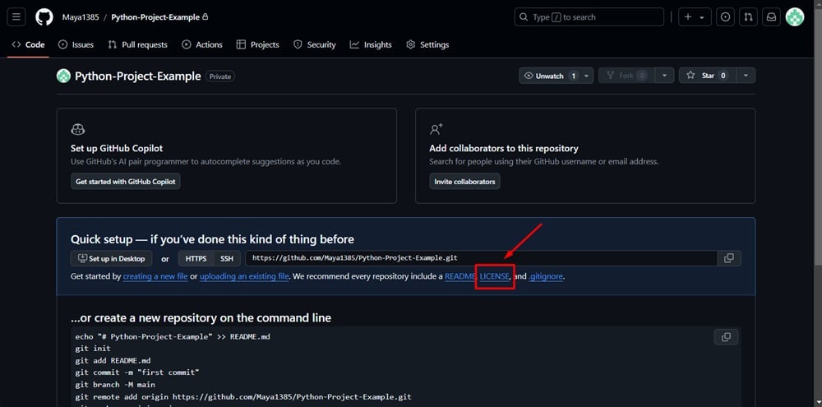Open the notifications inbox icon
This screenshot has width=822, height=407.
coord(772,16)
